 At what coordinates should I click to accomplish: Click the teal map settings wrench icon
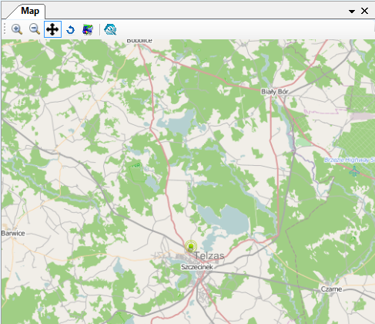coord(110,29)
